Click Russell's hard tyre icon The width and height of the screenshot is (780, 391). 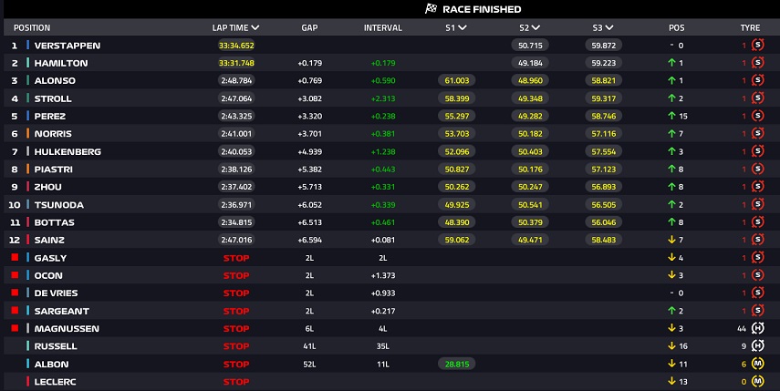(x=757, y=346)
